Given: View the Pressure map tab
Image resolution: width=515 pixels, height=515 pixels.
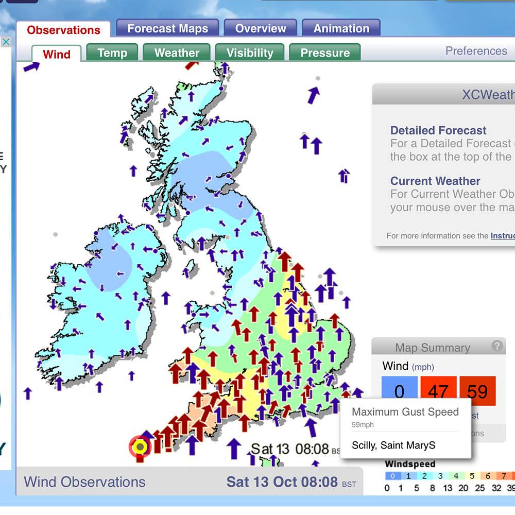Looking at the screenshot, I should [x=324, y=53].
